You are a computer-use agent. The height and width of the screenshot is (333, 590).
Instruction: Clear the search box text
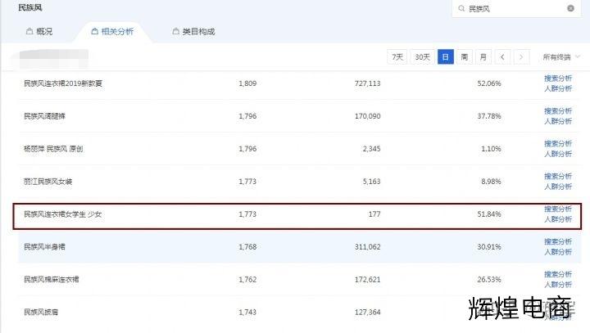tap(570, 8)
